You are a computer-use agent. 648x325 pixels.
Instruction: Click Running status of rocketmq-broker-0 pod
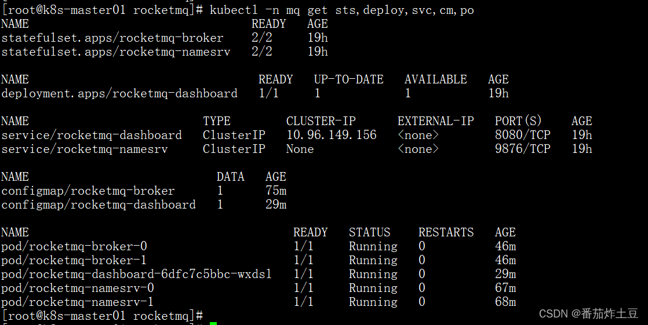click(373, 247)
